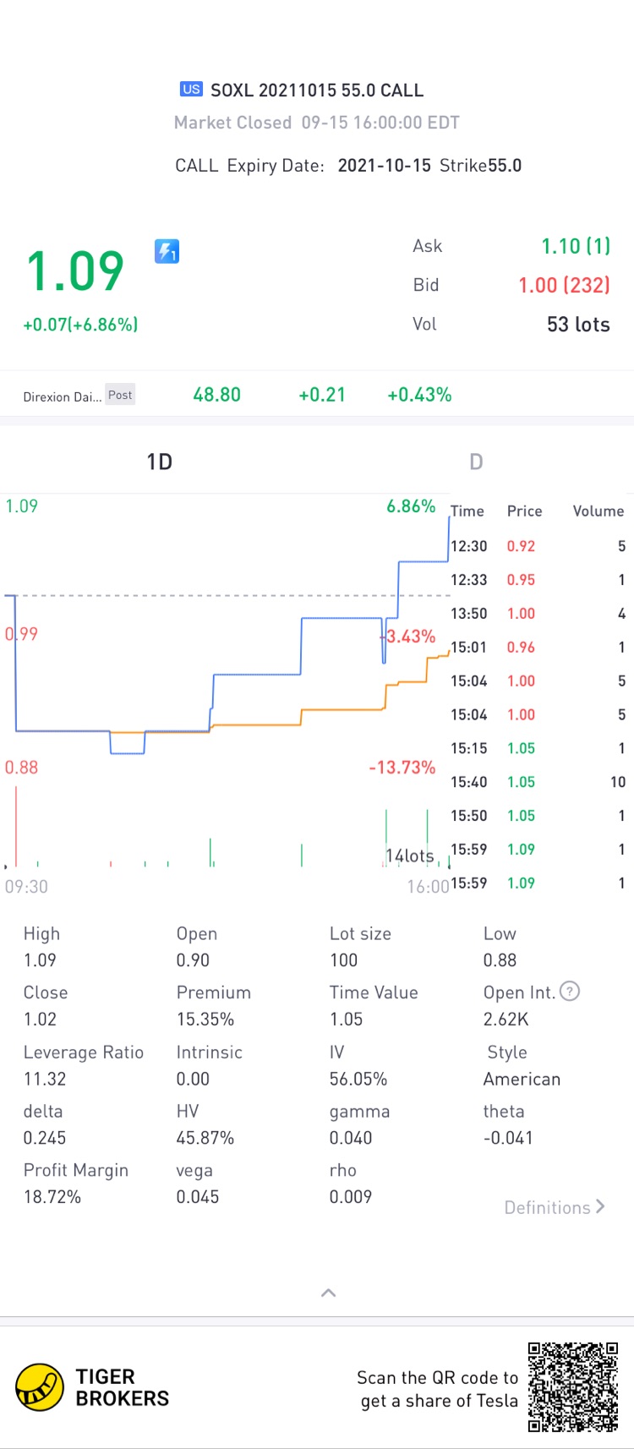Tap the Tiger Brokers tiger logo
This screenshot has height=1449, width=634.
pos(39,1387)
